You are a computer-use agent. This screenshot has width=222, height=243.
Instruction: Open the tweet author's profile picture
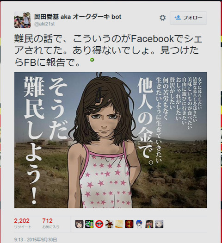click(x=23, y=20)
